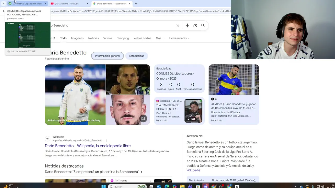Switch to the Imágenes tab

click(77, 38)
